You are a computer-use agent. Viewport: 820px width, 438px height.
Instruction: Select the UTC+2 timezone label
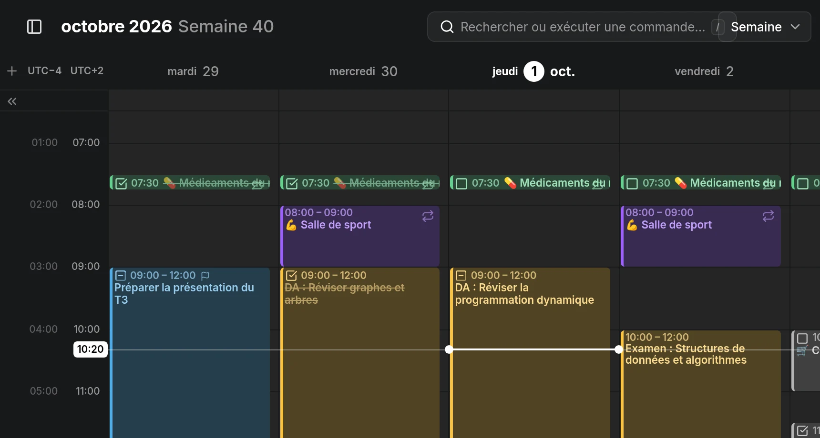[87, 70]
